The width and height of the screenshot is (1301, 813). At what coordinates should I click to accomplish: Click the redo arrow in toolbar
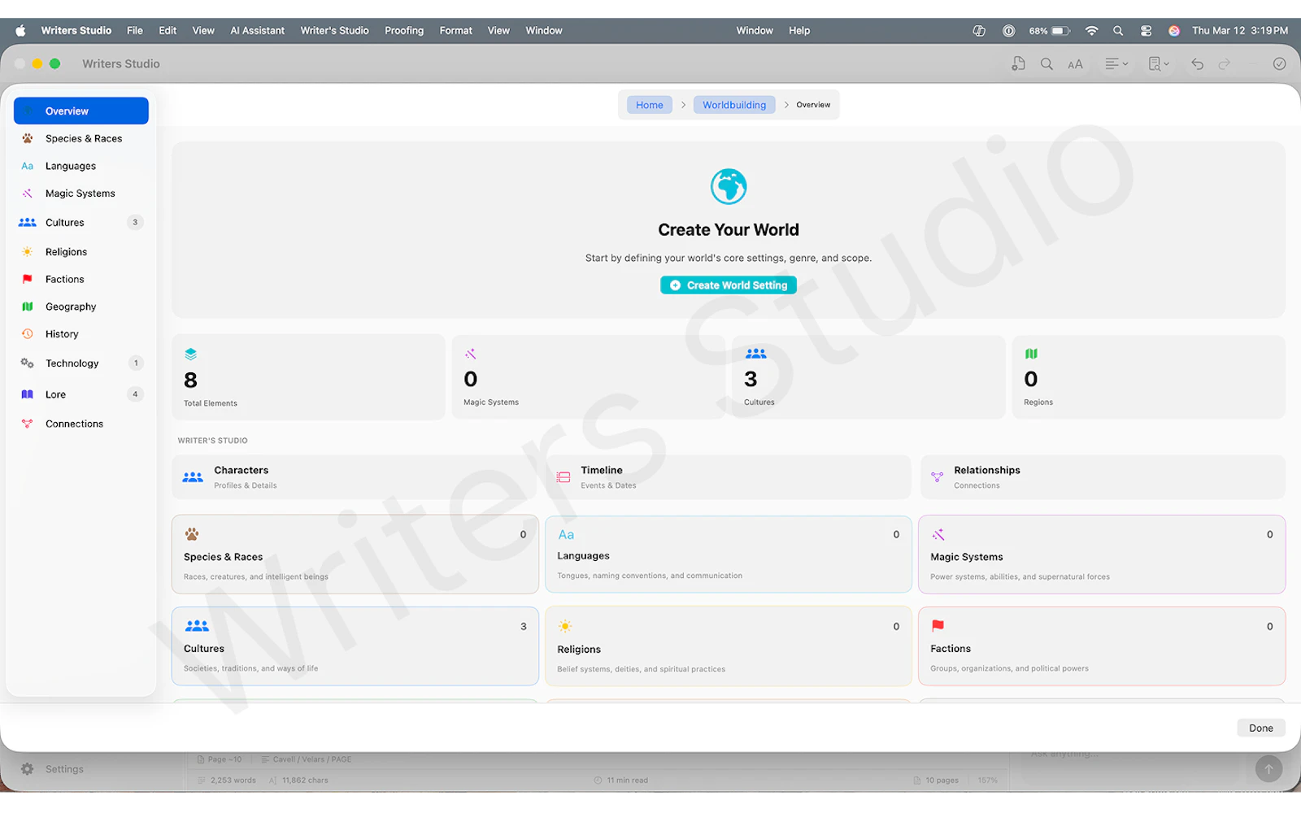tap(1225, 63)
